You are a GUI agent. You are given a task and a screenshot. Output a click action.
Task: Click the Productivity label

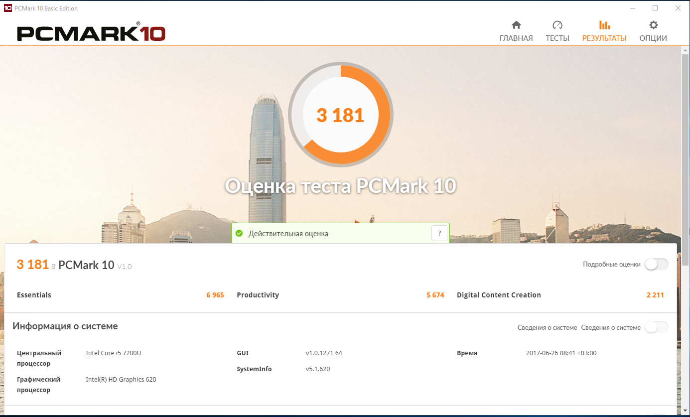click(258, 295)
